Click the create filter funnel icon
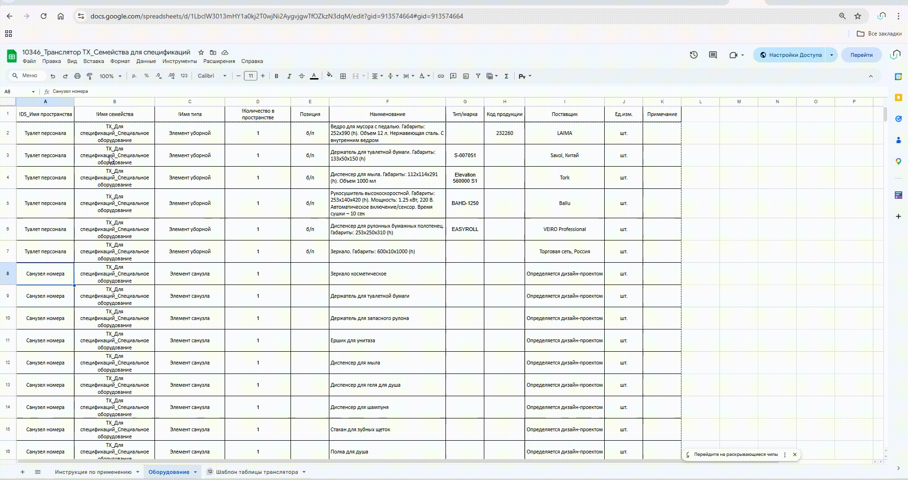 point(478,76)
